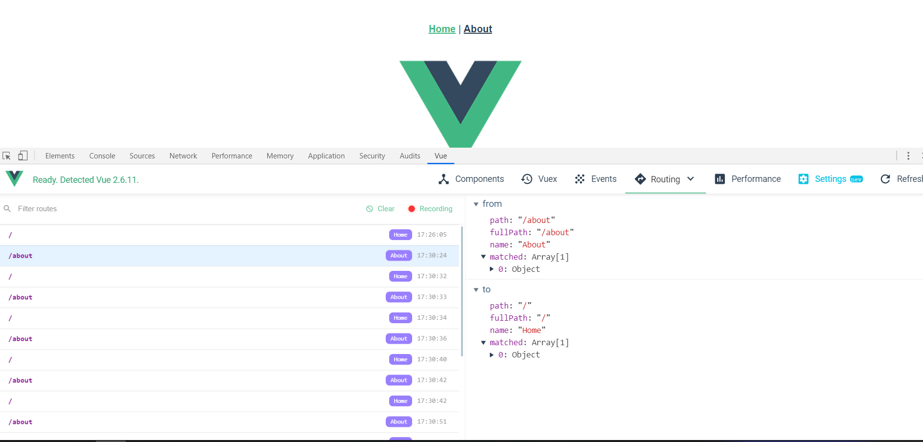923x442 pixels.
Task: Click the inspect element cursor icon
Action: point(6,156)
